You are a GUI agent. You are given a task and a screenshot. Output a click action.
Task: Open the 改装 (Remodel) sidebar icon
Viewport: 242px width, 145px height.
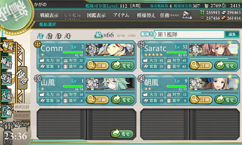point(6,79)
